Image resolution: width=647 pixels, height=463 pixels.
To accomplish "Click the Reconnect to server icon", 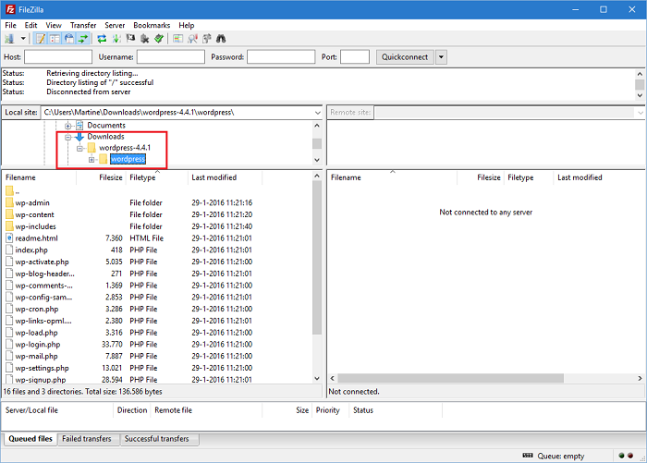I will pyautogui.click(x=159, y=39).
